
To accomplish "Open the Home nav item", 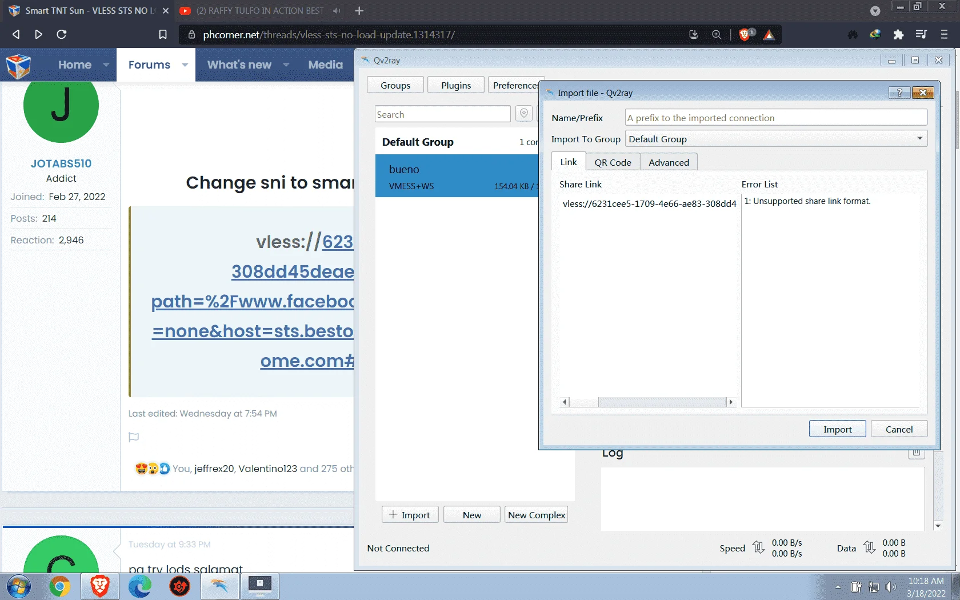I will [75, 65].
